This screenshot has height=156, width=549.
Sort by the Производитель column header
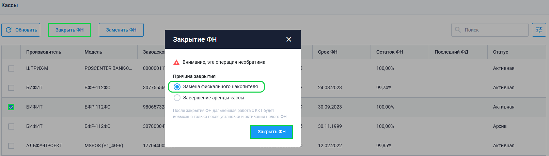pos(44,52)
